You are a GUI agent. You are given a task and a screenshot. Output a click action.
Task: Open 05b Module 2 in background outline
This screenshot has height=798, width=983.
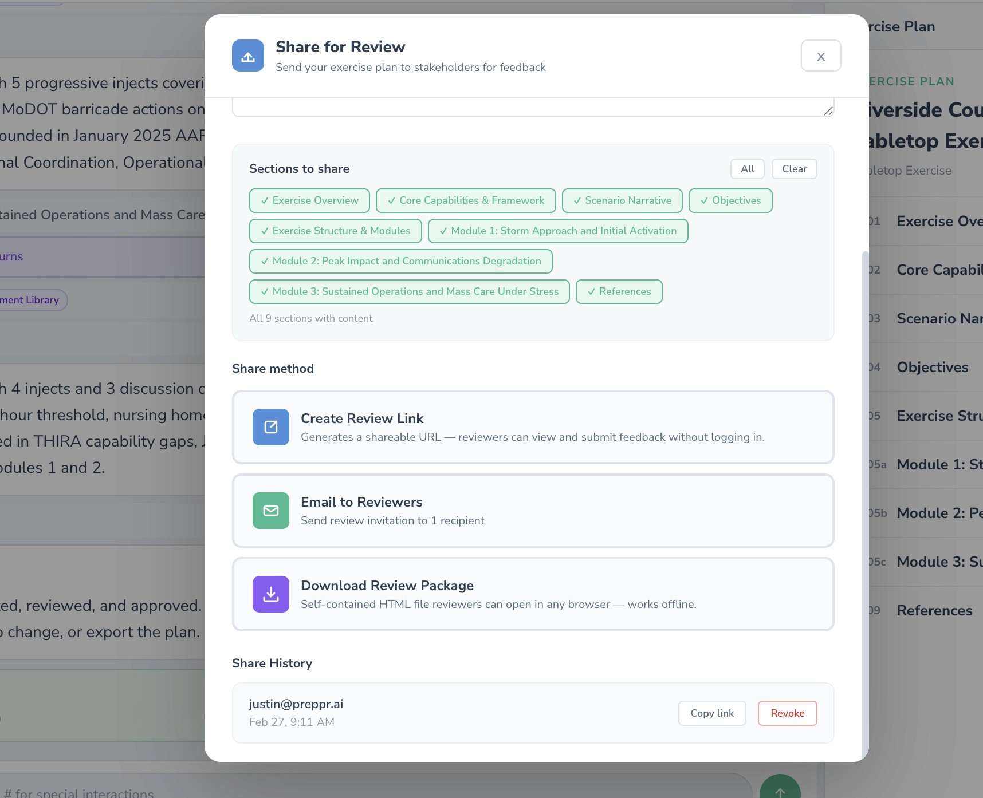point(926,513)
